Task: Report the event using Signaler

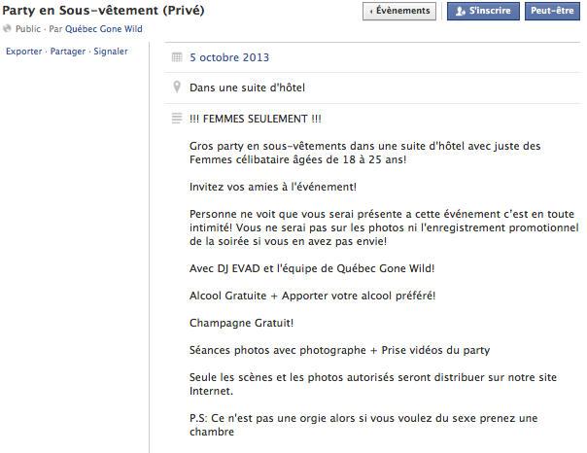Action: click(111, 52)
